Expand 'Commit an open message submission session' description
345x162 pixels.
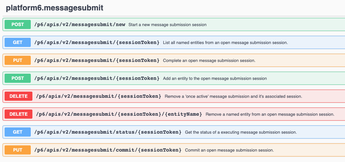tap(229, 150)
